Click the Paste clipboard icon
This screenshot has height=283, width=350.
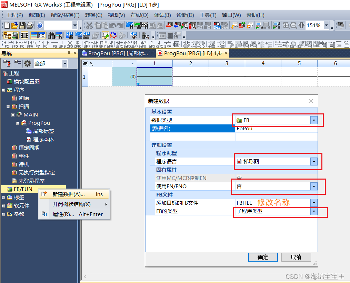[x=105, y=25]
